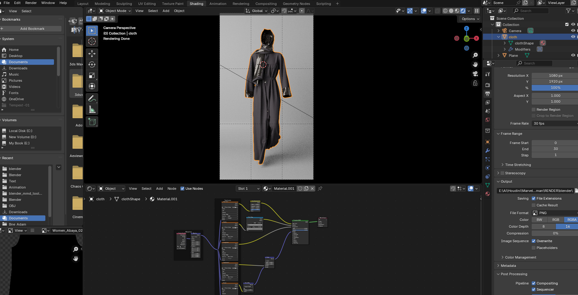Viewport: 578px width, 295px height.
Task: Switch to wireframe viewport shading
Action: click(445, 11)
